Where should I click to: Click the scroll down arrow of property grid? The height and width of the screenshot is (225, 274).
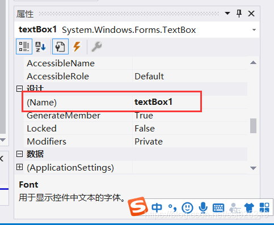tap(253, 168)
